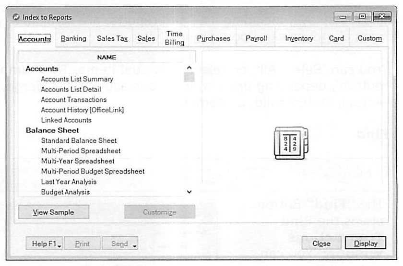The height and width of the screenshot is (266, 403).
Task: Maximize the Index to Reports window
Action: pos(362,16)
